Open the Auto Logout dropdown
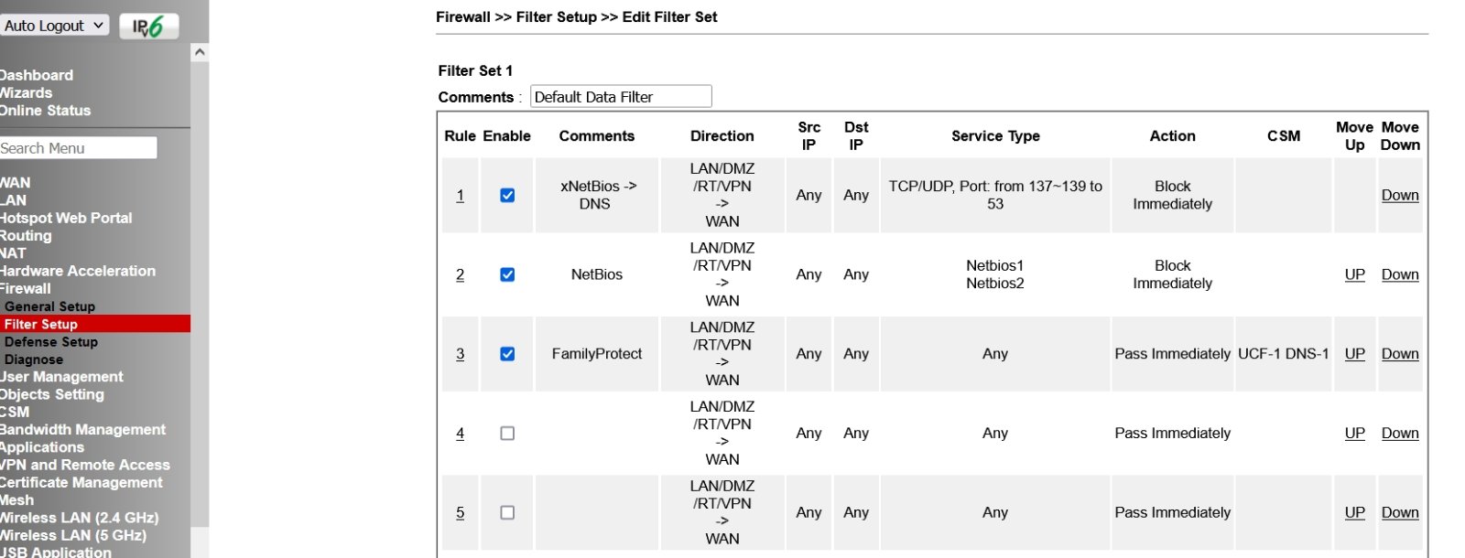Screen dimensions: 1465x558 [54, 26]
